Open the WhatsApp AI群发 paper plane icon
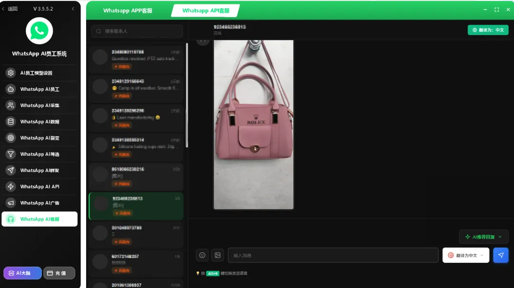The width and height of the screenshot is (514, 288). point(11,170)
